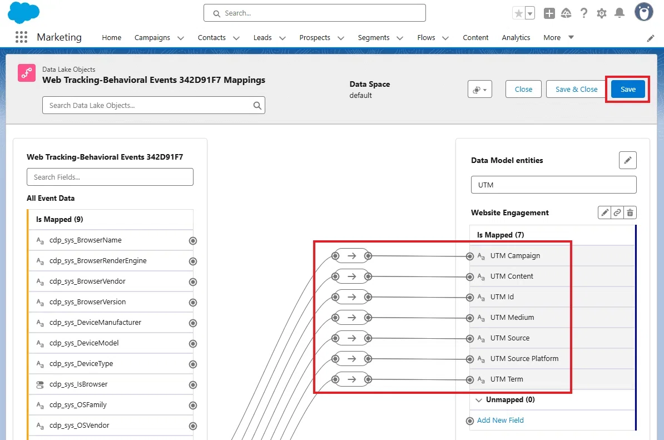Image resolution: width=664 pixels, height=440 pixels.
Task: Click the search magnifier in Data Lake Objects field
Action: coord(257,106)
